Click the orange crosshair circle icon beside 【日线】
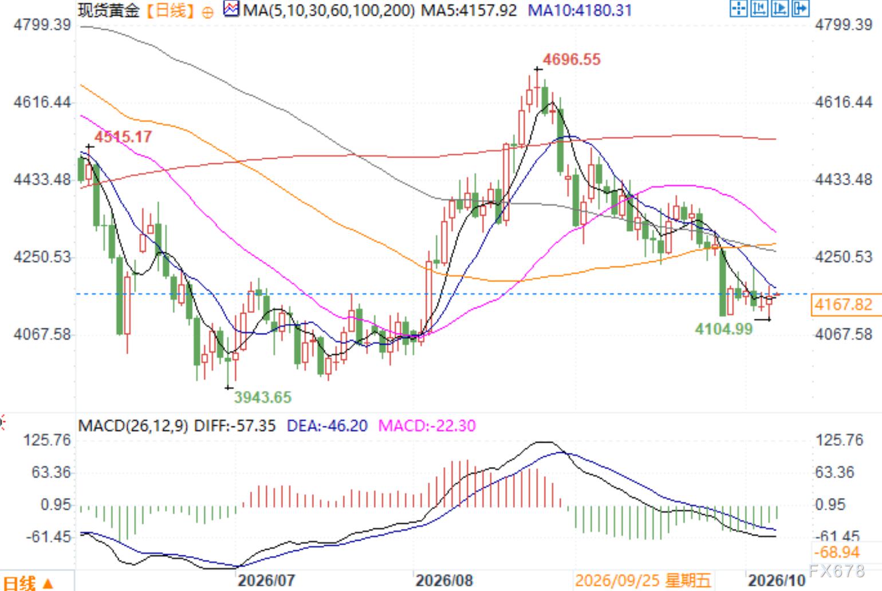The height and width of the screenshot is (591, 882). coord(208,11)
